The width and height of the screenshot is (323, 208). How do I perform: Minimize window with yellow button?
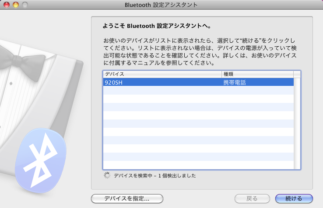[16, 5]
